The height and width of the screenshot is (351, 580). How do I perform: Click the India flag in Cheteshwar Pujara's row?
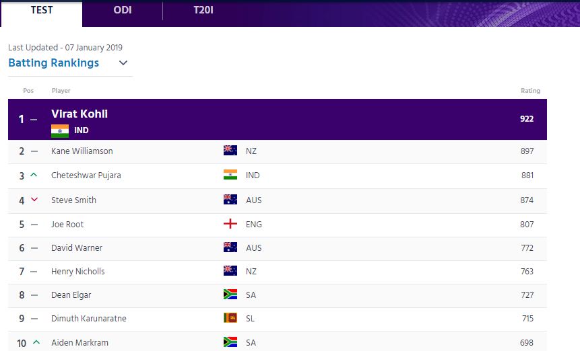point(230,175)
